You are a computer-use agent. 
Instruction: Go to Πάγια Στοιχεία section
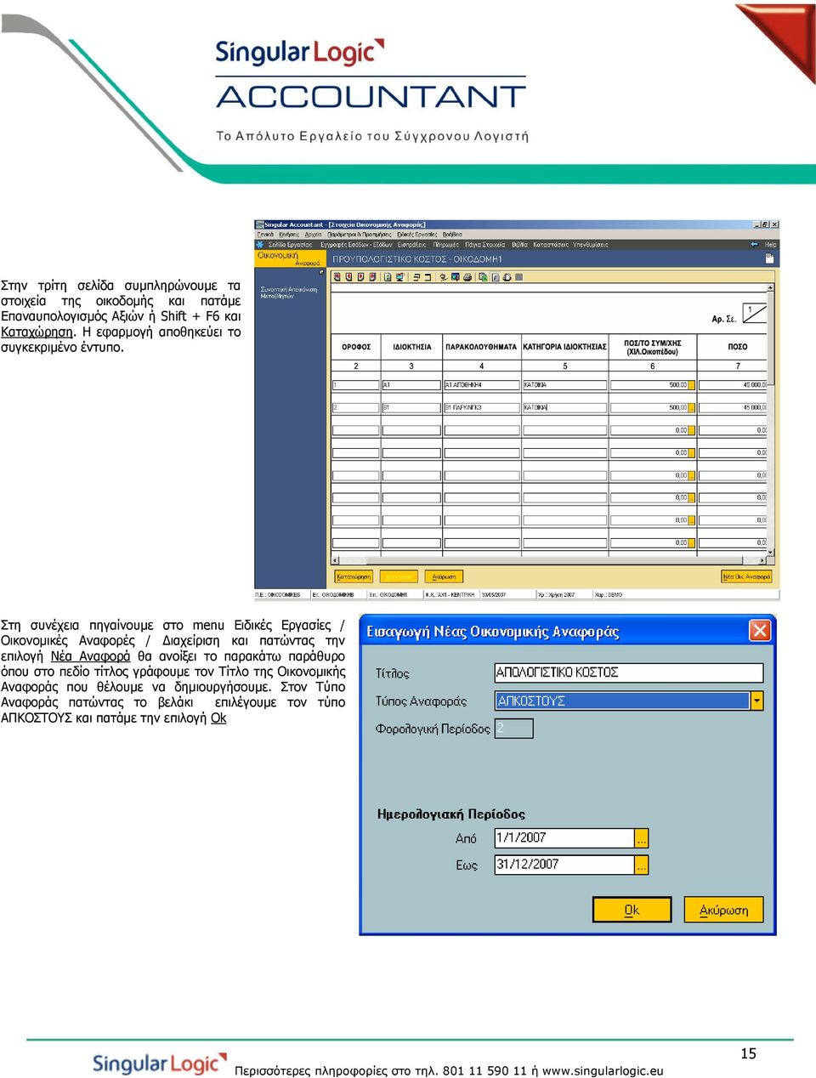(x=484, y=245)
